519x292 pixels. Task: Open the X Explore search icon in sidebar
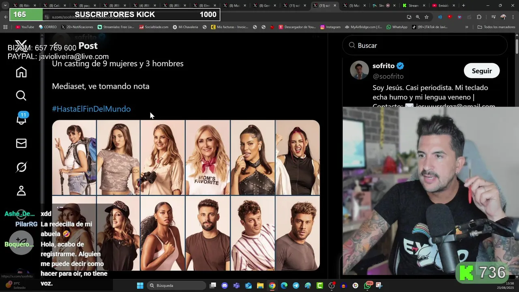point(21,96)
